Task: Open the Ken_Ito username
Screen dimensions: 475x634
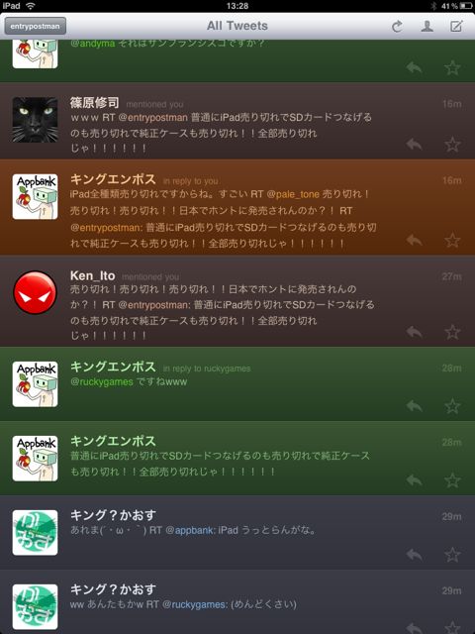Action: tap(92, 275)
